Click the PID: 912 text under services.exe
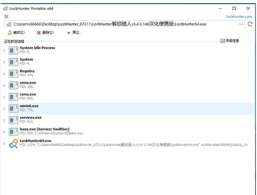 coord(27,122)
